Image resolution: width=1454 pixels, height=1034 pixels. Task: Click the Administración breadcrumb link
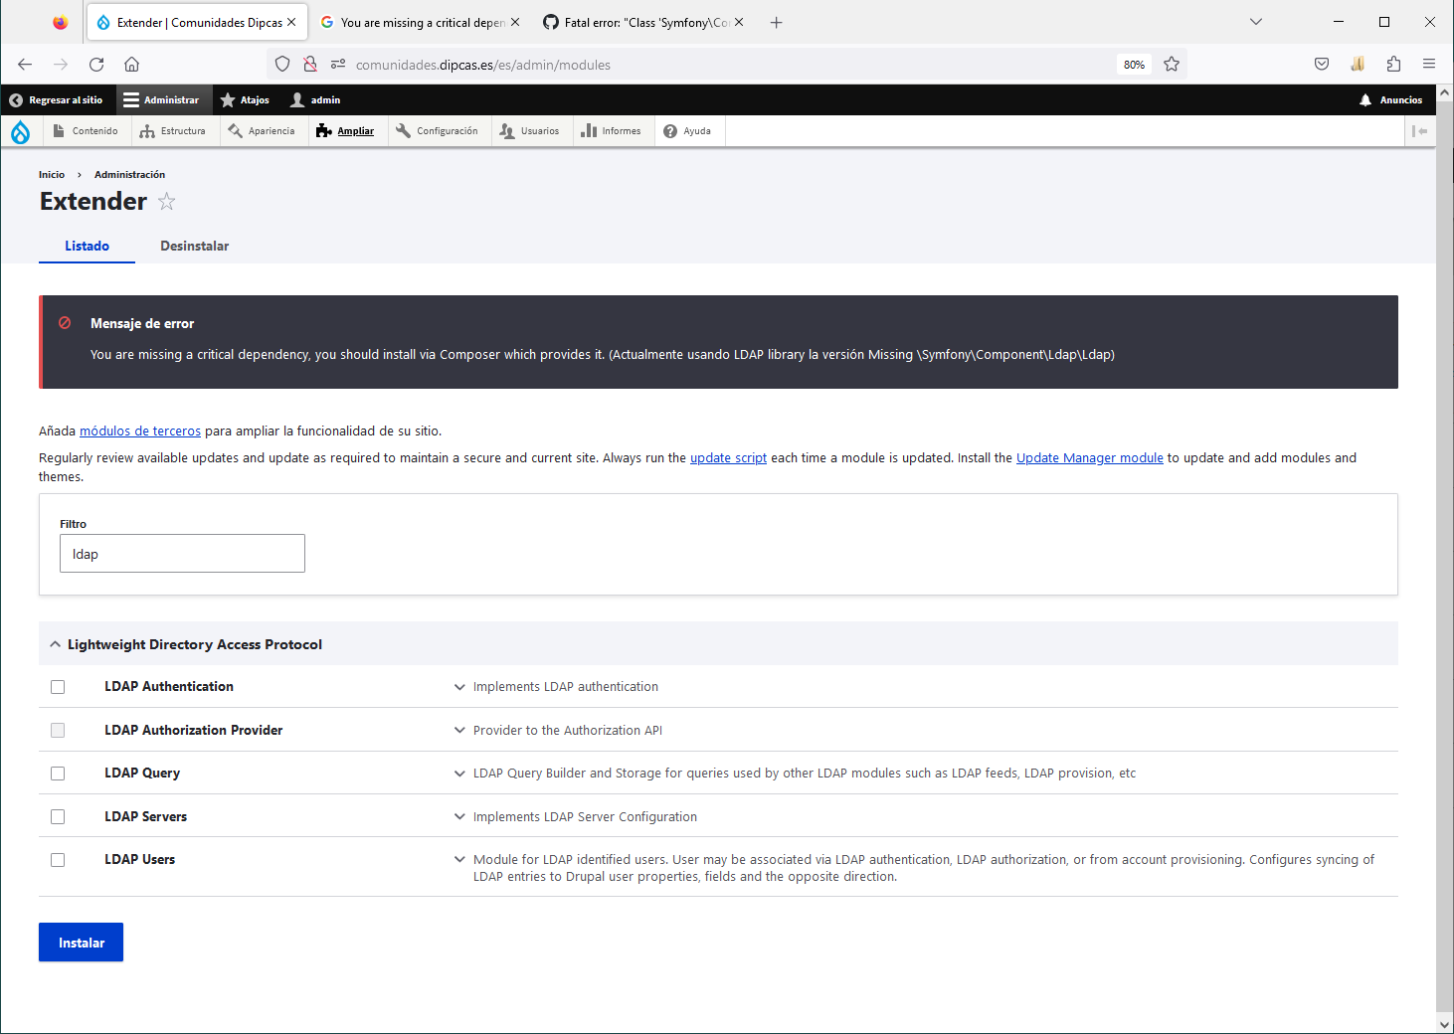coord(129,175)
